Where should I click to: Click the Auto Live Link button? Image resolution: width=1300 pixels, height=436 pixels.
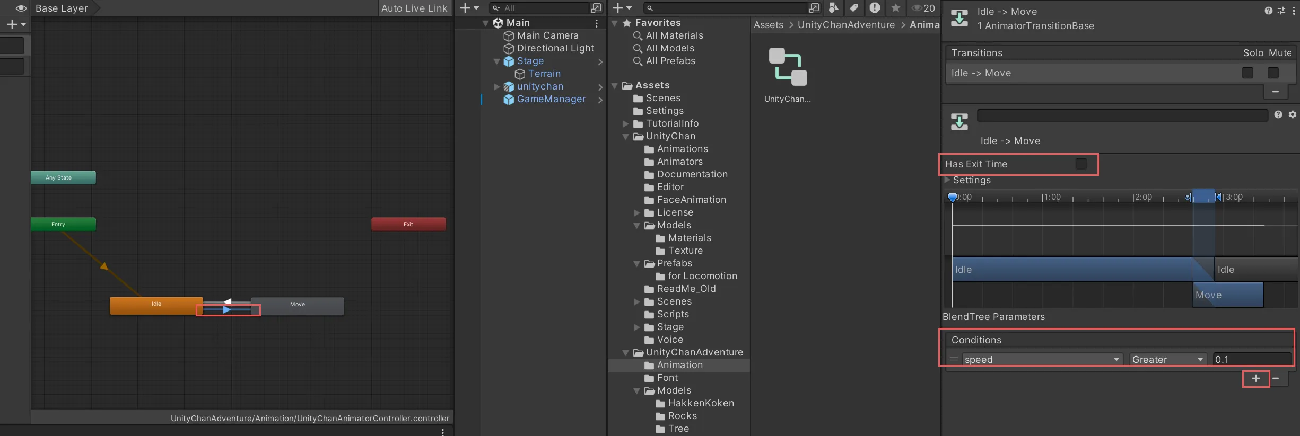click(414, 8)
